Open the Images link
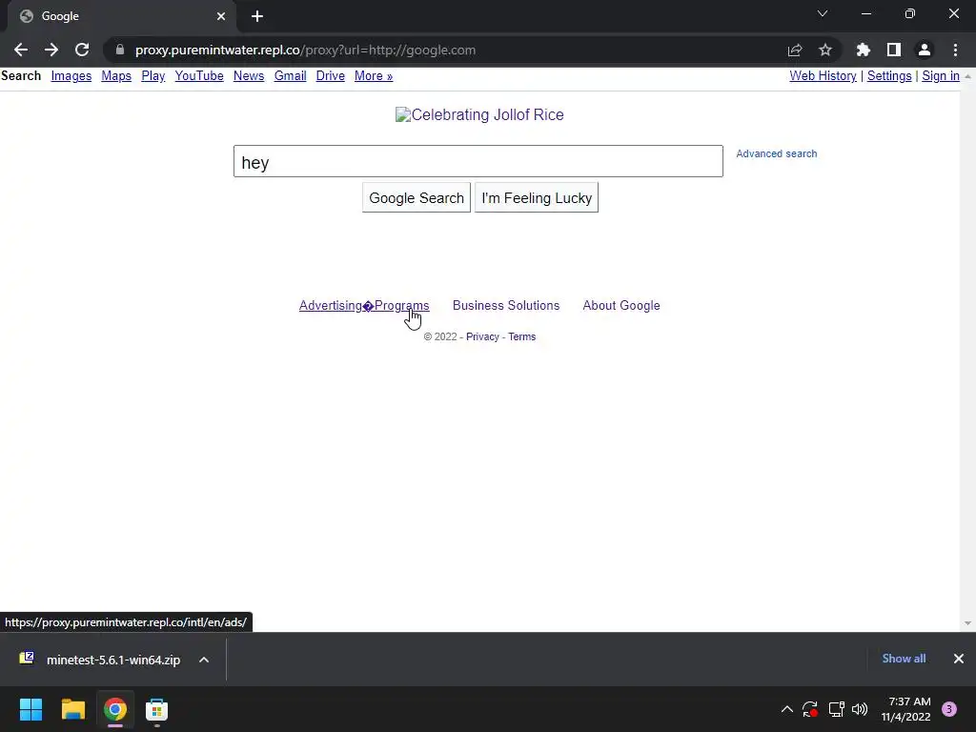The width and height of the screenshot is (976, 732). (x=71, y=76)
